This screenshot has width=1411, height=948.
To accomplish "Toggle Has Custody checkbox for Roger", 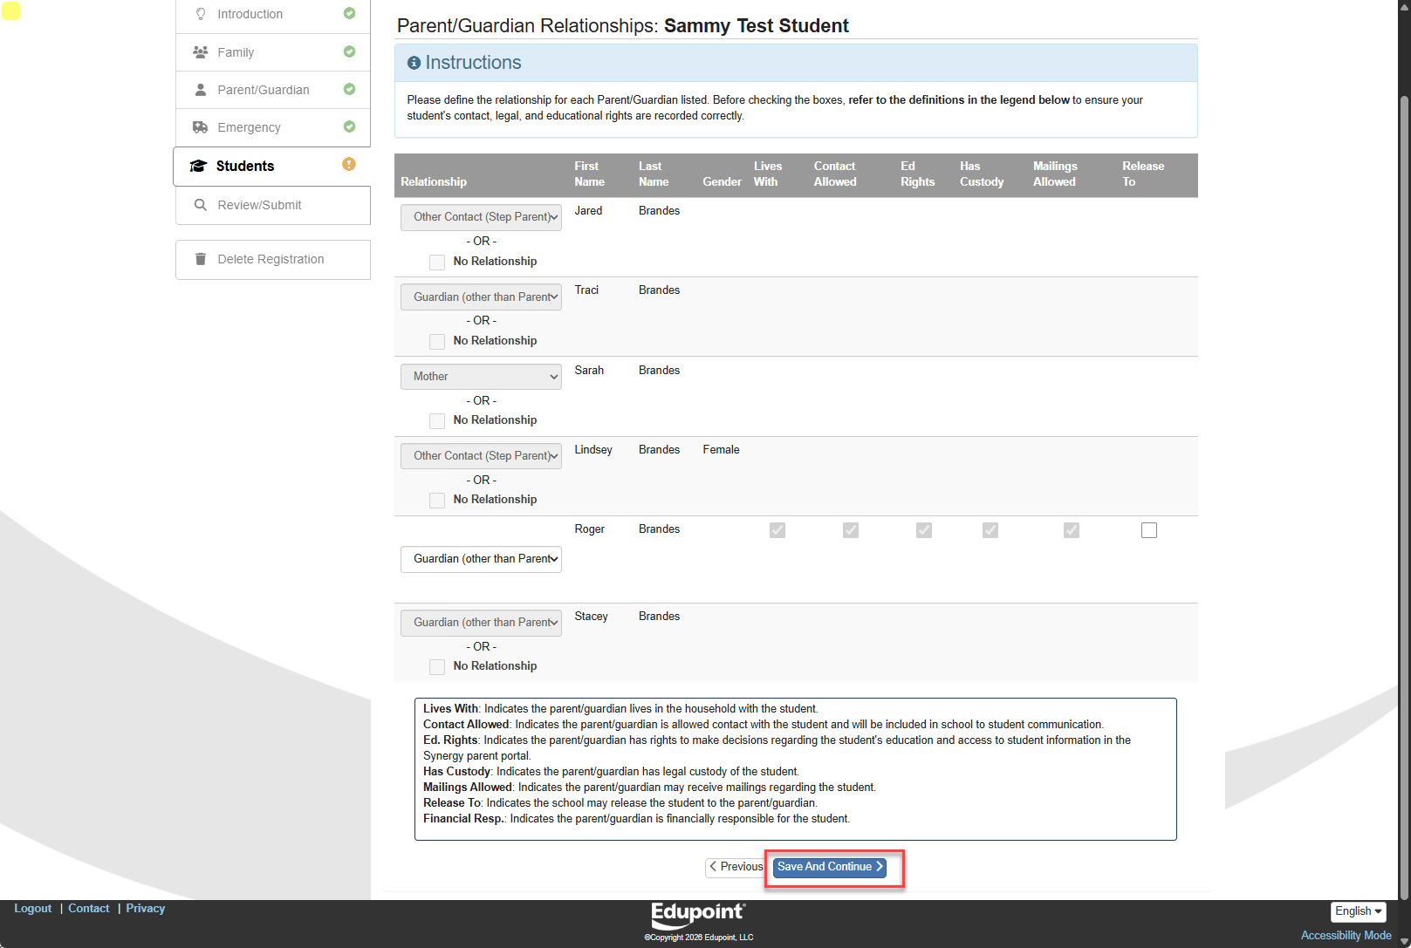I will (990, 530).
